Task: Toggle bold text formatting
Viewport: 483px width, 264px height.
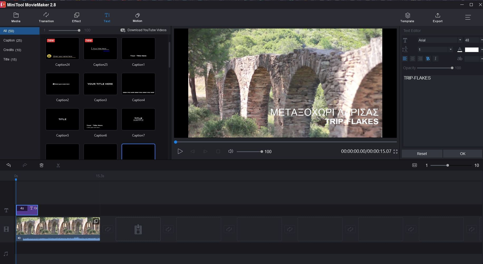Action: 428,59
